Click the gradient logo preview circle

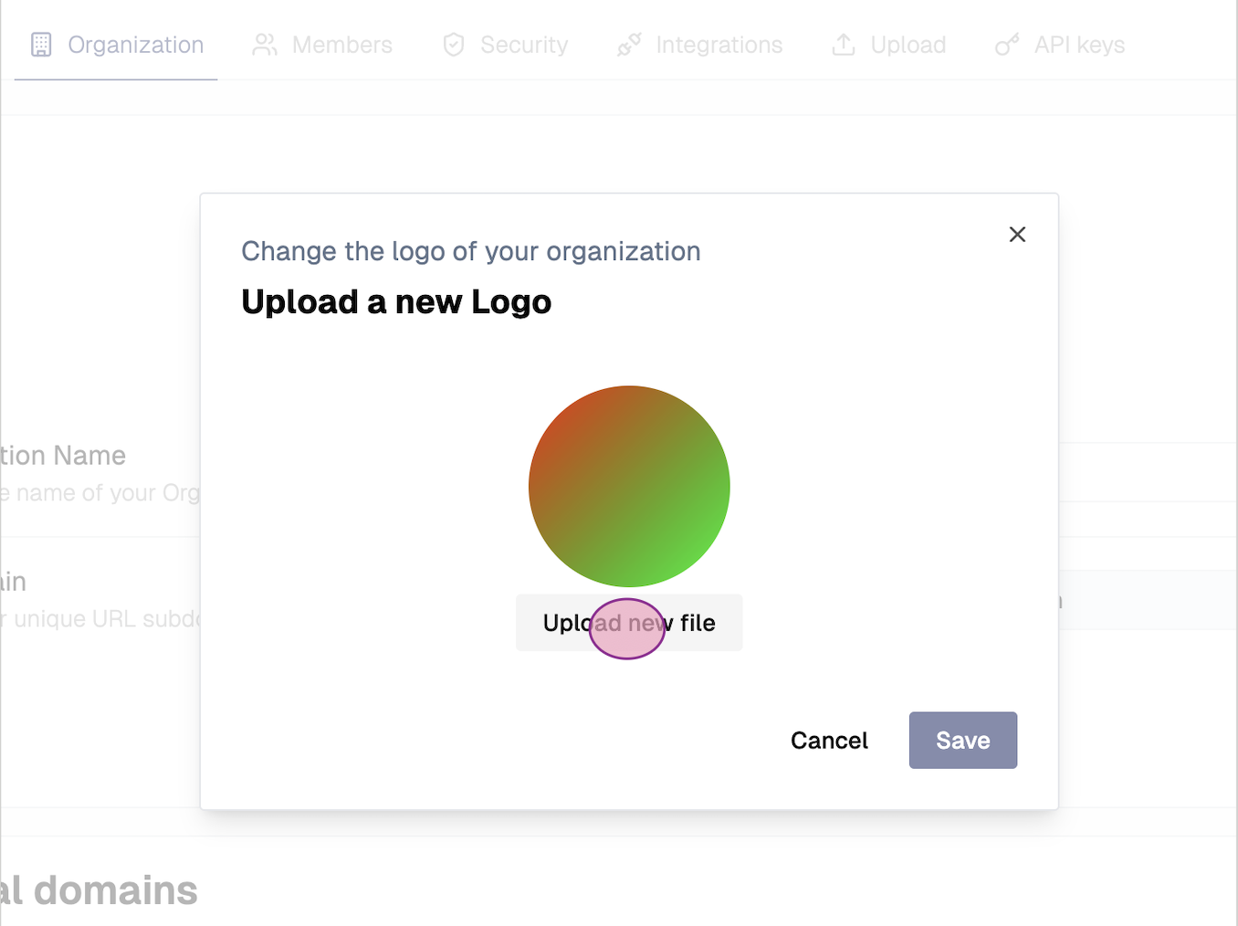629,487
